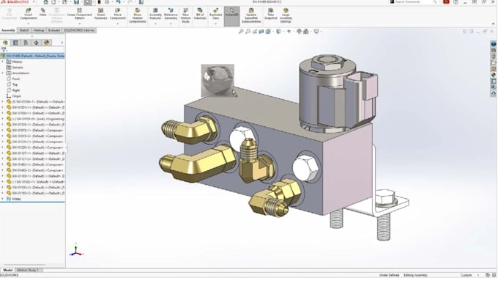498x281 pixels.
Task: Open Edit Appearance in view toolbar
Action: tap(300, 32)
